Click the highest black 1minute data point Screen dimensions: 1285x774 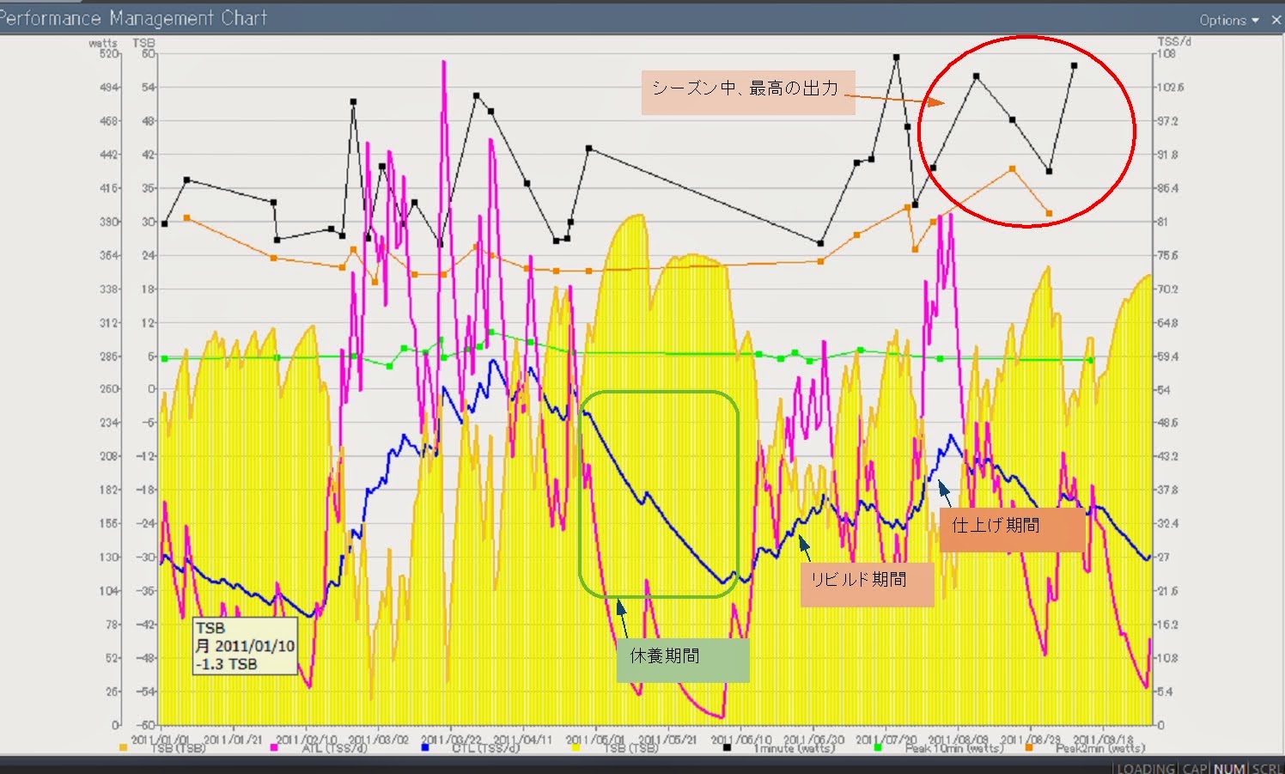point(896,57)
